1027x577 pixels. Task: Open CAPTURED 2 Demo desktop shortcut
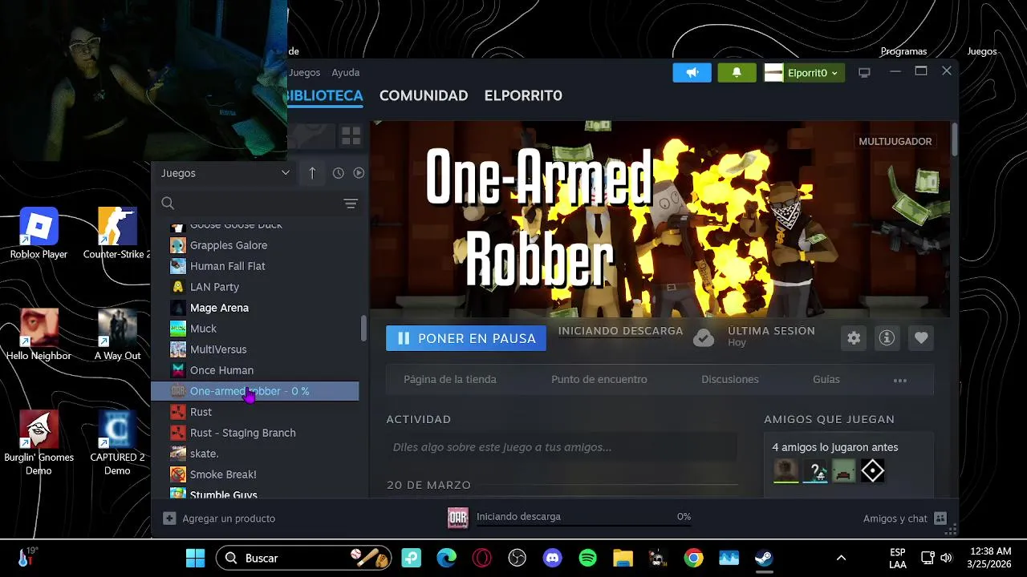pos(117,443)
